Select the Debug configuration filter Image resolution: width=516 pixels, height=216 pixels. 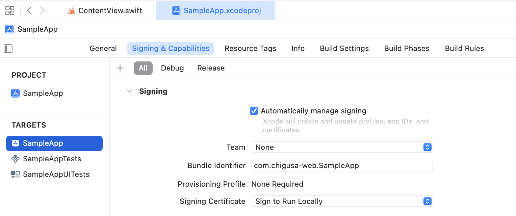coord(172,68)
